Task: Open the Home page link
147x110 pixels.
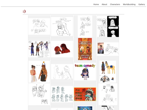Action: pyautogui.click(x=96, y=4)
